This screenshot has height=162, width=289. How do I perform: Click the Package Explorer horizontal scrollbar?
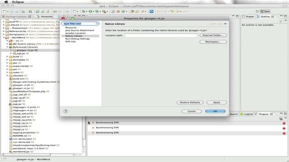pos(27,155)
